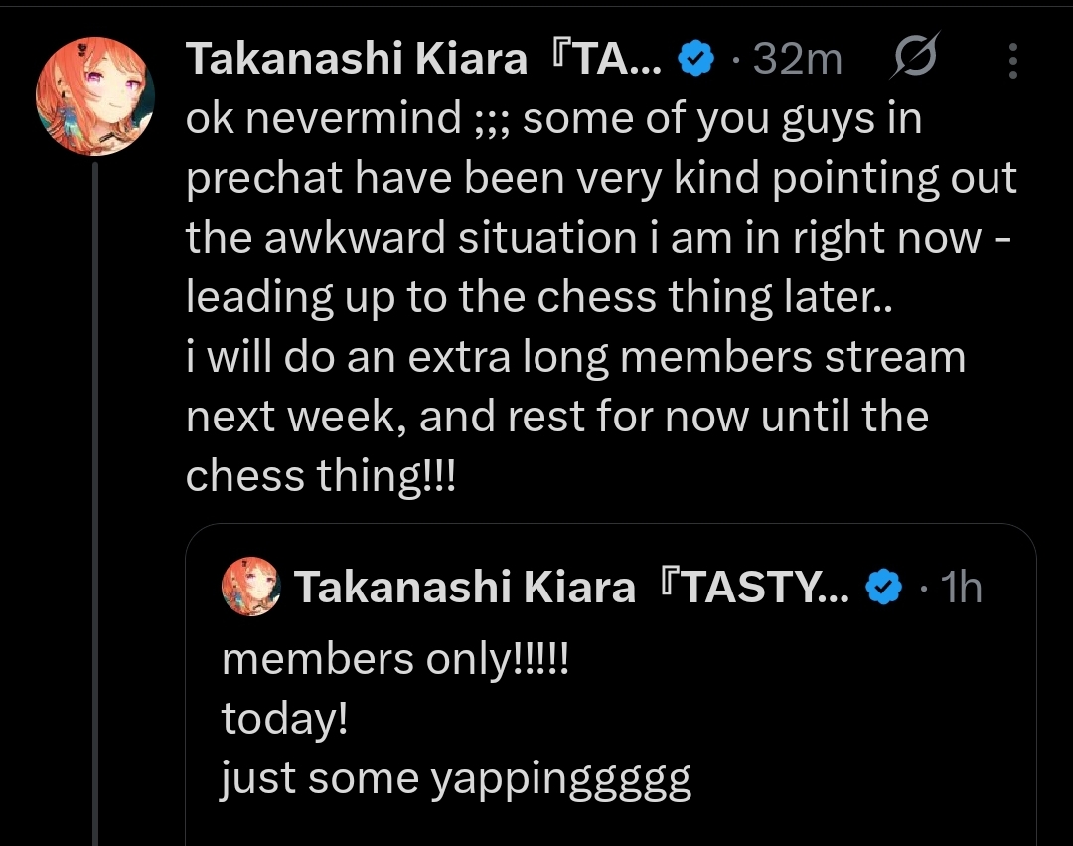Click the "extra long members stream" line
This screenshot has width=1073, height=846.
pyautogui.click(x=575, y=358)
